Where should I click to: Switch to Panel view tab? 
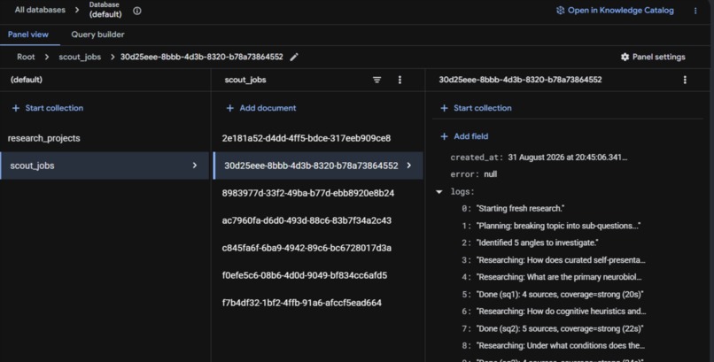coord(28,35)
